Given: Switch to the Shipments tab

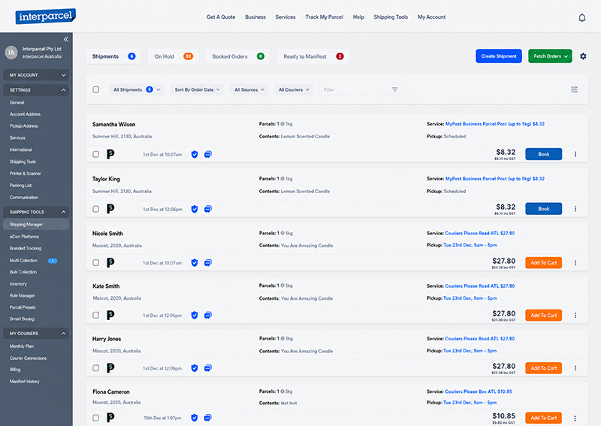Looking at the screenshot, I should tap(113, 56).
